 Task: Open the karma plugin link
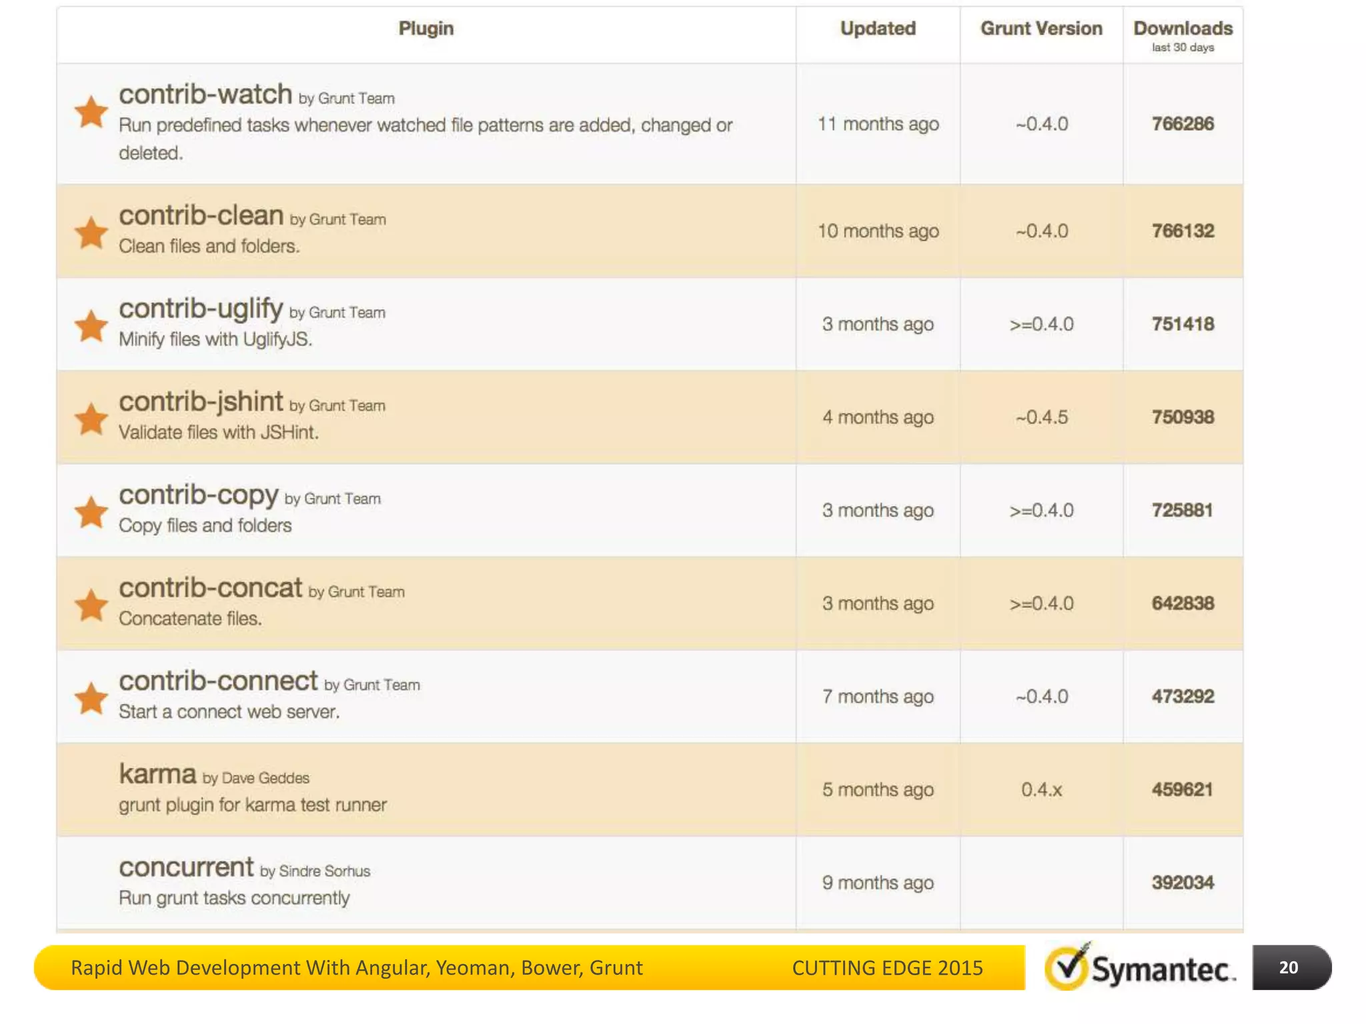[157, 774]
